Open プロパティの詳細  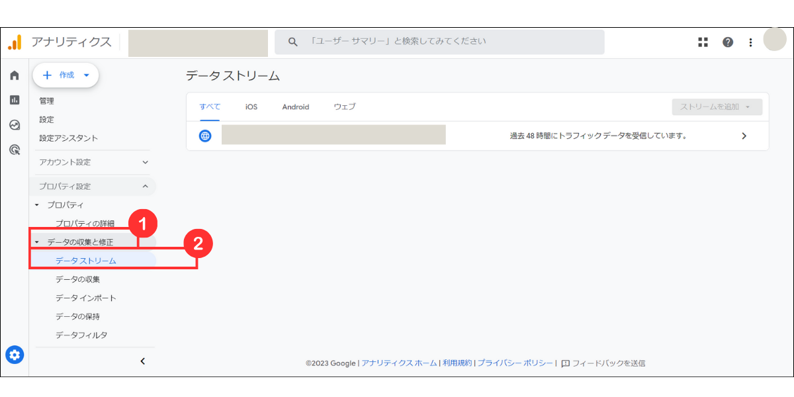tap(85, 224)
